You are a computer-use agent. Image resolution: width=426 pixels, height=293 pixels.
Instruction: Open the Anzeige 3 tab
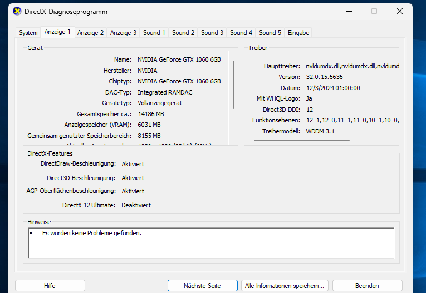pos(123,33)
